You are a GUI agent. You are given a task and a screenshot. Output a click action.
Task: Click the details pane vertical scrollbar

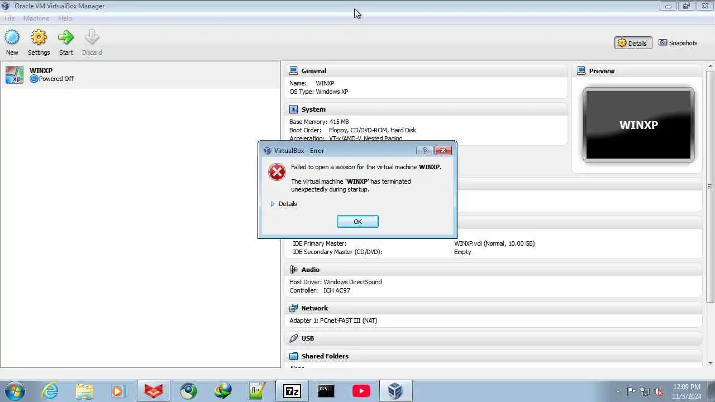pyautogui.click(x=710, y=186)
